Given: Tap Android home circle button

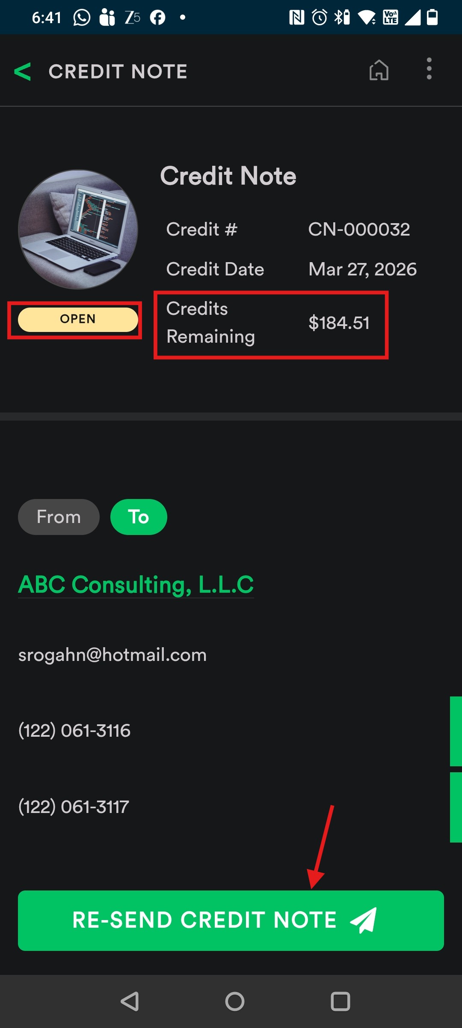Looking at the screenshot, I should coord(235,1001).
